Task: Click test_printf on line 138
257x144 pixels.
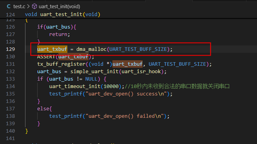Action: click(x=66, y=116)
